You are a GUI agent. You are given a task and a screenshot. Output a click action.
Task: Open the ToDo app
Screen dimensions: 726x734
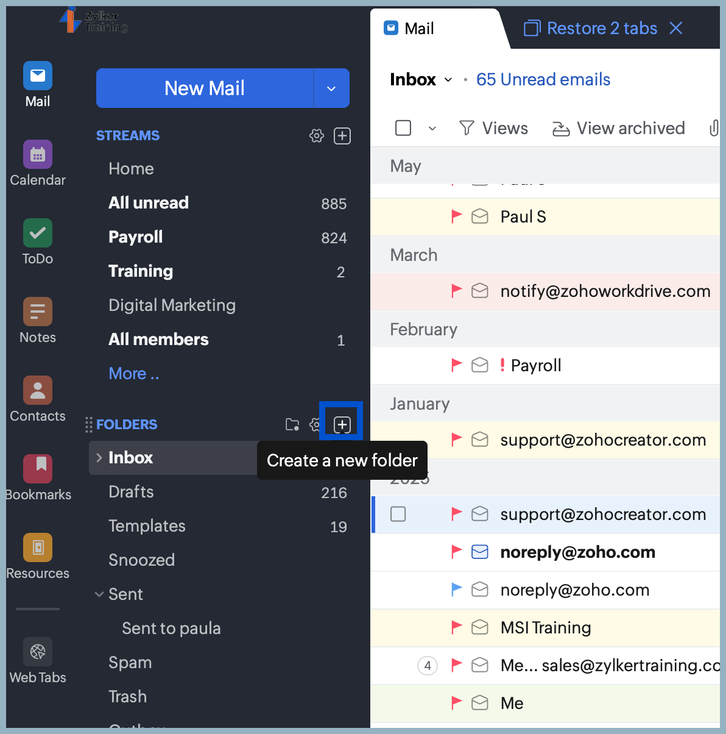click(38, 242)
